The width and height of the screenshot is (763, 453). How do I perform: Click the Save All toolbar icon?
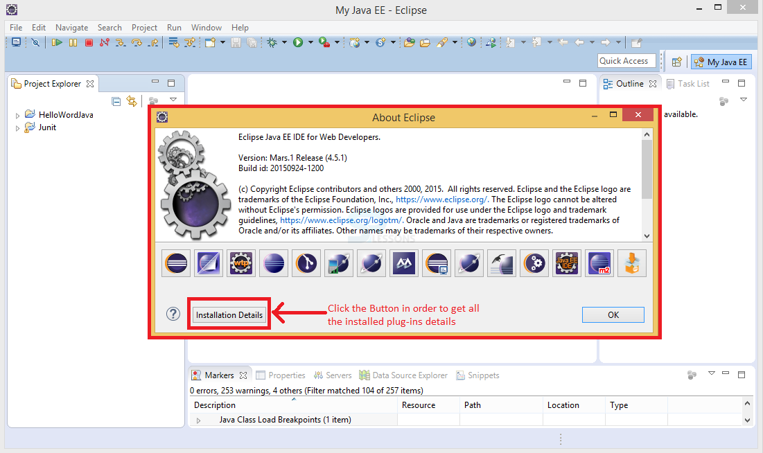[x=252, y=42]
